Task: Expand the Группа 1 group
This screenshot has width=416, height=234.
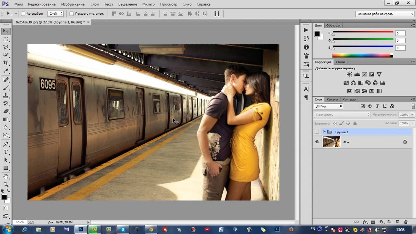Action: click(x=324, y=132)
